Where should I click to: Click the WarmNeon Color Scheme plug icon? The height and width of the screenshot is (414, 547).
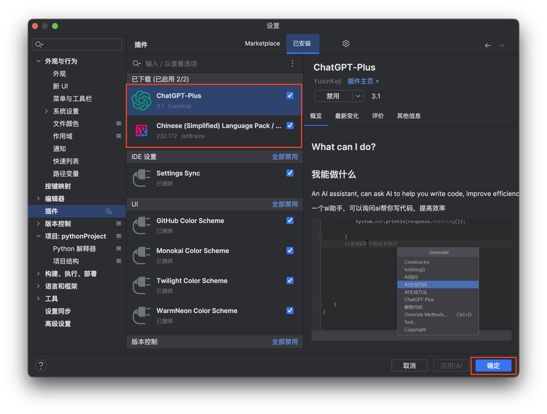tap(141, 315)
